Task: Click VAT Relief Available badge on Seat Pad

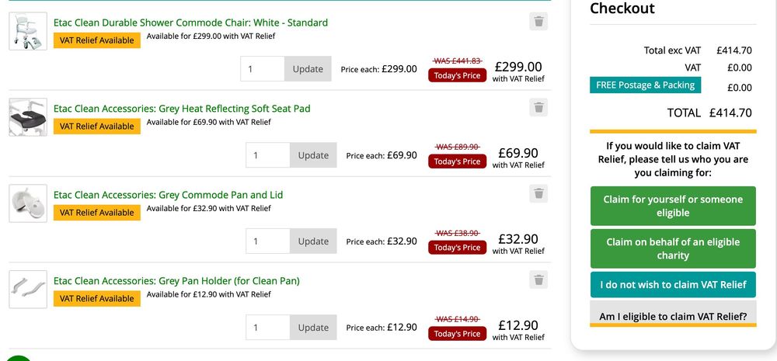Action: click(x=97, y=127)
